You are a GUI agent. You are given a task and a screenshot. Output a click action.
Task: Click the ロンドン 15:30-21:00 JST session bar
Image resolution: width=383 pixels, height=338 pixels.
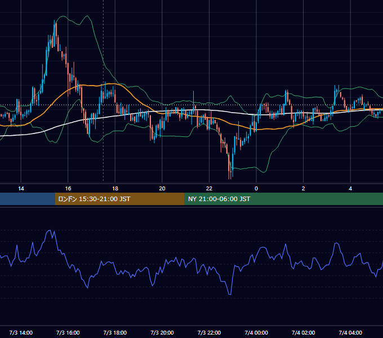pyautogui.click(x=119, y=199)
